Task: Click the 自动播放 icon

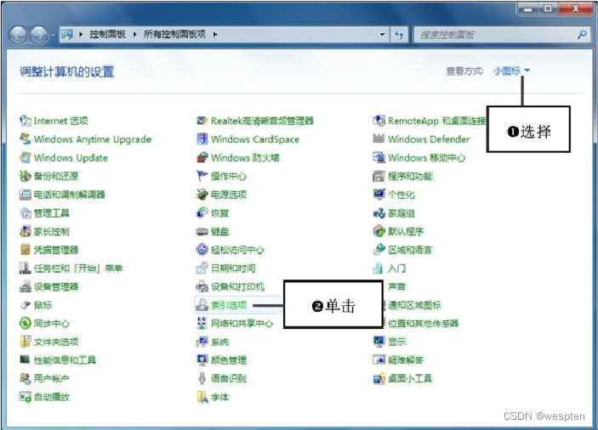Action: point(26,397)
